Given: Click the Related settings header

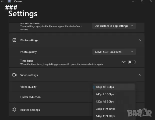Looking at the screenshot, I should tap(30, 110).
